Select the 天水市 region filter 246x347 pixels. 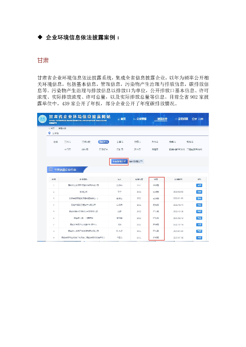155,142
